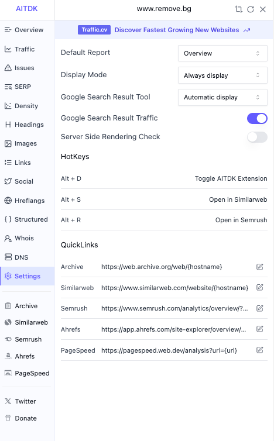This screenshot has width=274, height=441.
Task: Click the web.archive.org quicklink URL text
Action: point(162,267)
